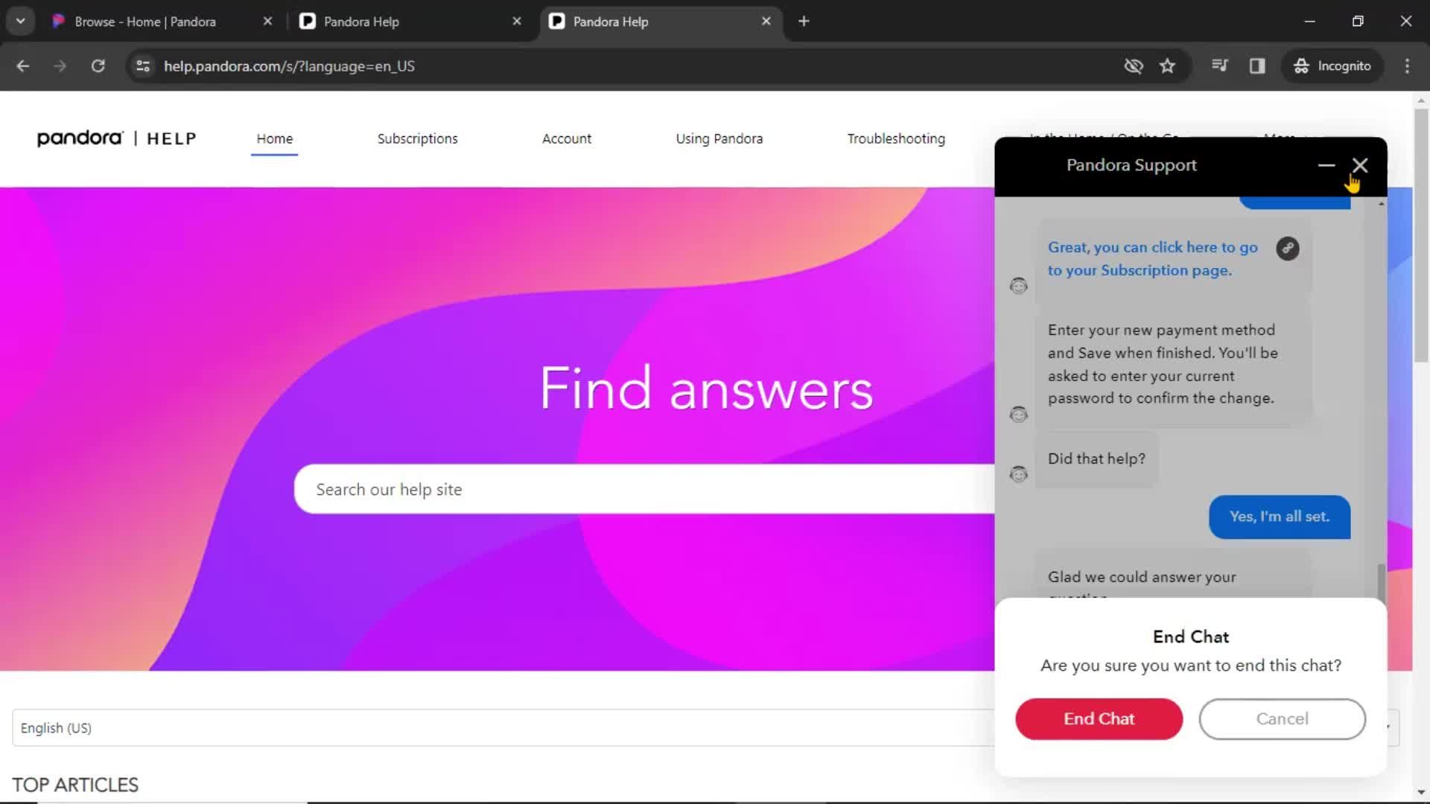Expand the Subscriptions navigation menu
This screenshot has width=1430, height=804.
[x=417, y=138]
